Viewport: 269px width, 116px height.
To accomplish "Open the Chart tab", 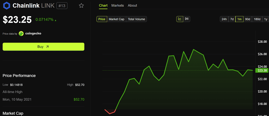I will point(103,5).
